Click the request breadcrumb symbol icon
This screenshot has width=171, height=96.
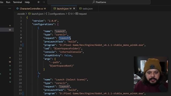pos(77,14)
